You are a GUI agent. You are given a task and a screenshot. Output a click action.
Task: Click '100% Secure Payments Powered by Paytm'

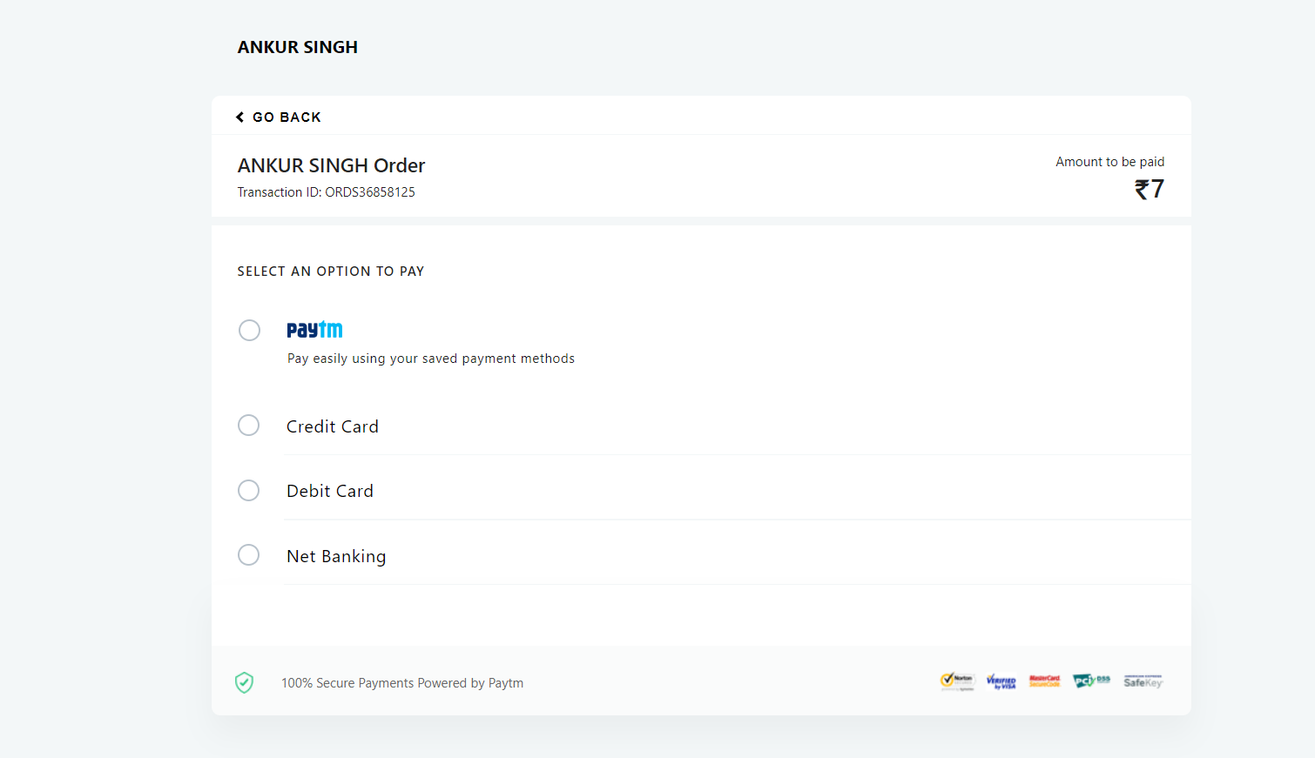[x=402, y=683]
